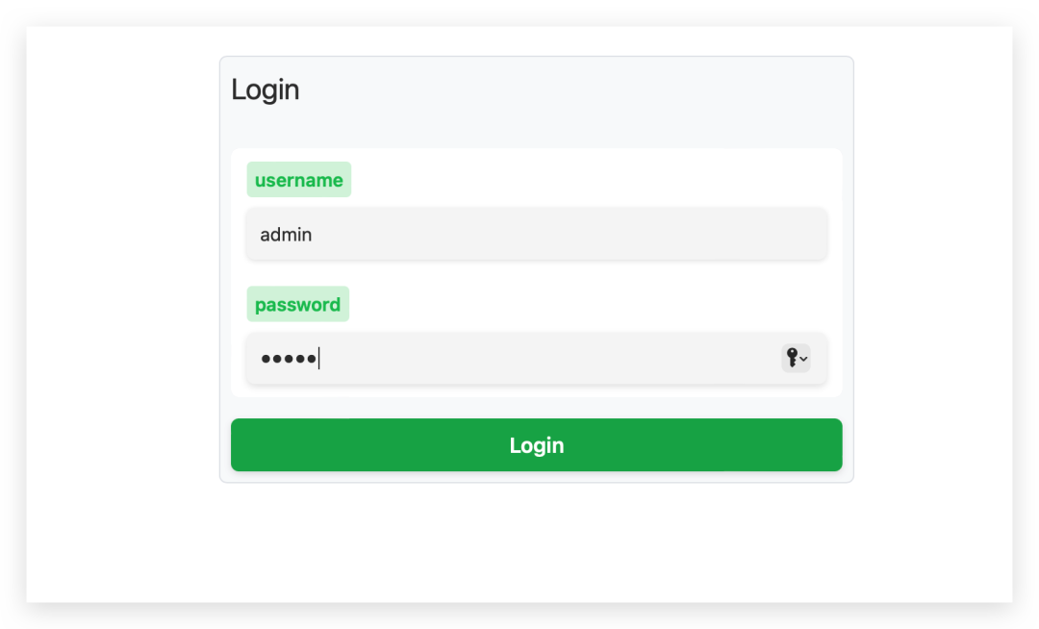Viewport: 1039px width, 629px height.
Task: Click the left edge of Login button
Action: pos(241,445)
